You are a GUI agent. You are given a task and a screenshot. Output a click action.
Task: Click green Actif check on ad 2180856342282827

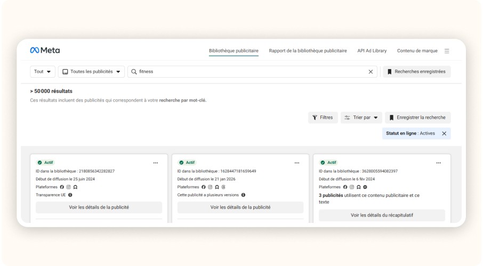(x=39, y=163)
